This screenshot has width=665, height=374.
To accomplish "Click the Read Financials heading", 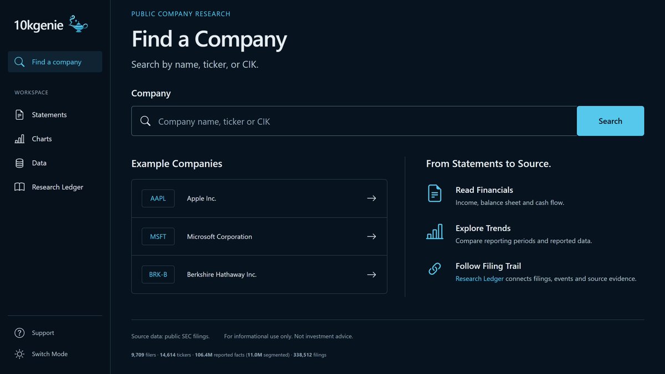I will [x=484, y=190].
